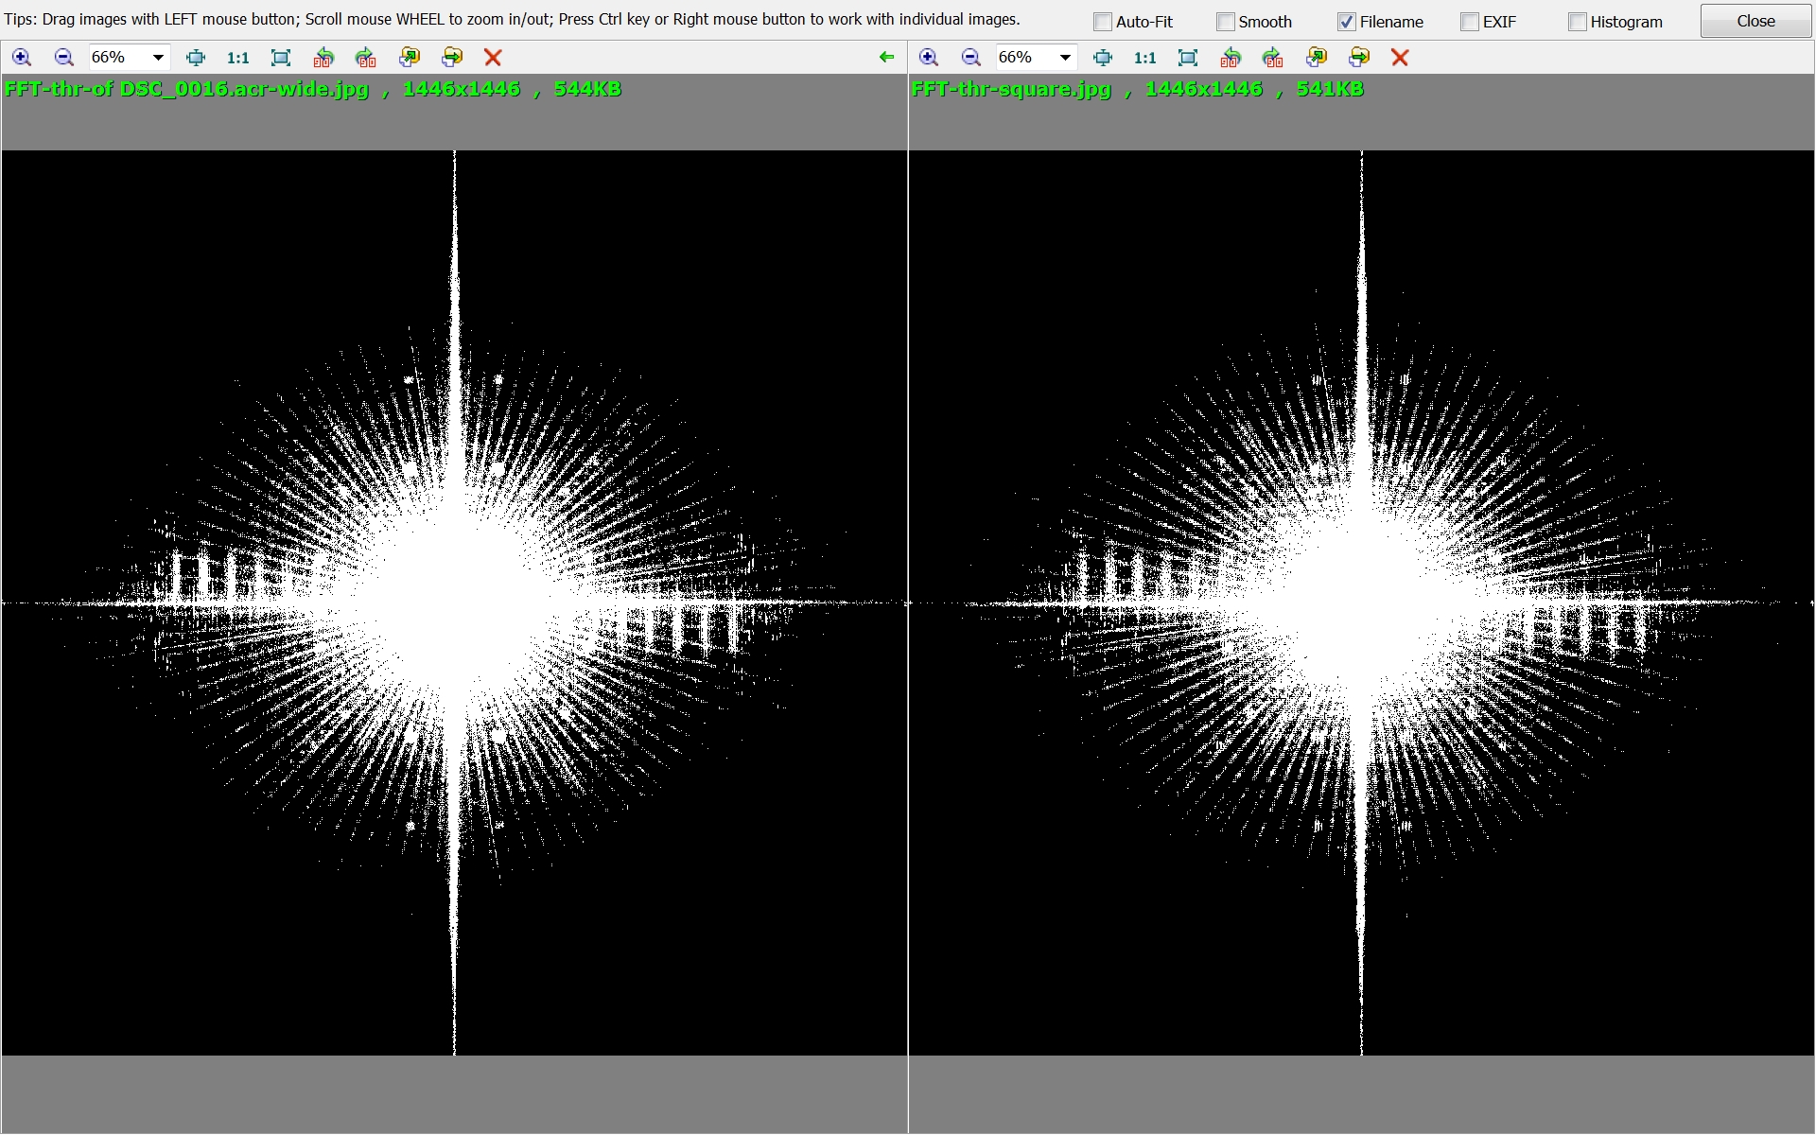Uncheck the Filename checkbox
The image size is (1816, 1135).
(x=1346, y=22)
